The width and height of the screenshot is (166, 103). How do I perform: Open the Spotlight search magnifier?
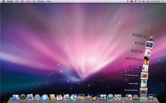tap(162, 1)
